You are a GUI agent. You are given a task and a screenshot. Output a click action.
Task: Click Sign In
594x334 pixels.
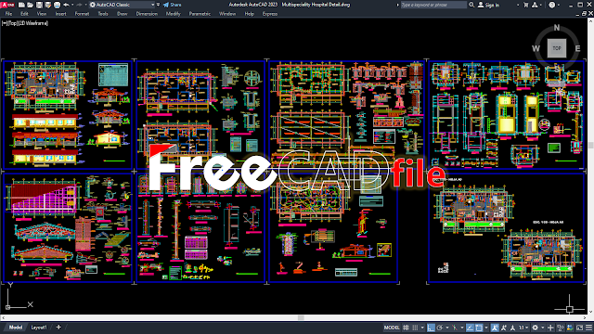click(488, 5)
